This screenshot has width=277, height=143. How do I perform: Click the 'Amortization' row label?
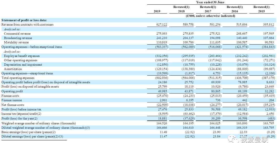13,69
